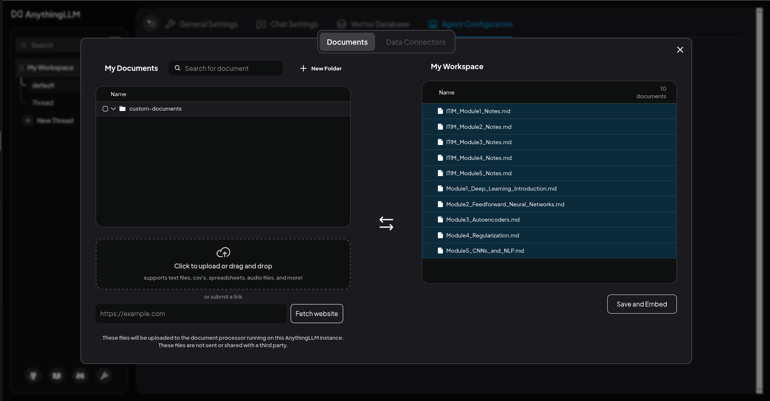Open Chat Settings tab in background
770x401 pixels.
[287, 24]
